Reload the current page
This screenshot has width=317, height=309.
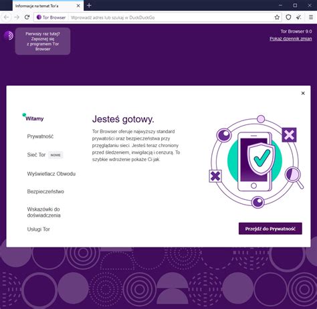(x=27, y=17)
